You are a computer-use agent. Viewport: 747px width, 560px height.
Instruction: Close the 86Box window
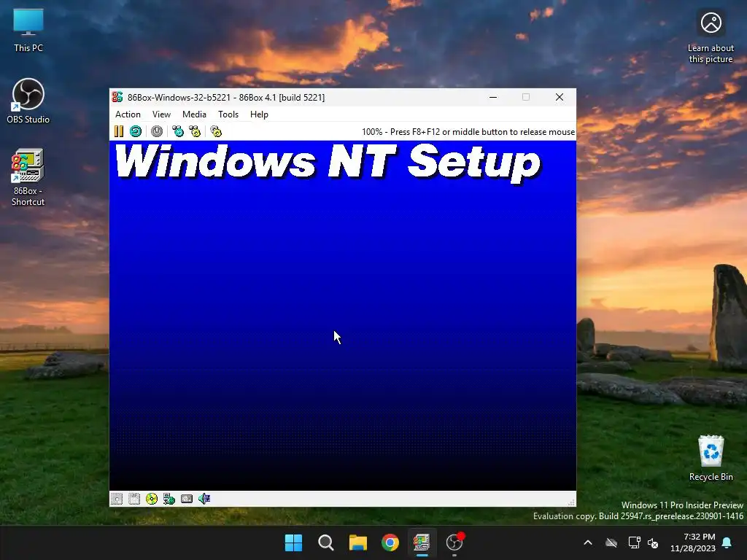560,97
